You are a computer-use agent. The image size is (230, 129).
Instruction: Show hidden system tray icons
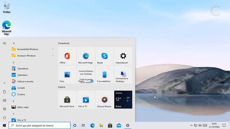click(x=191, y=125)
